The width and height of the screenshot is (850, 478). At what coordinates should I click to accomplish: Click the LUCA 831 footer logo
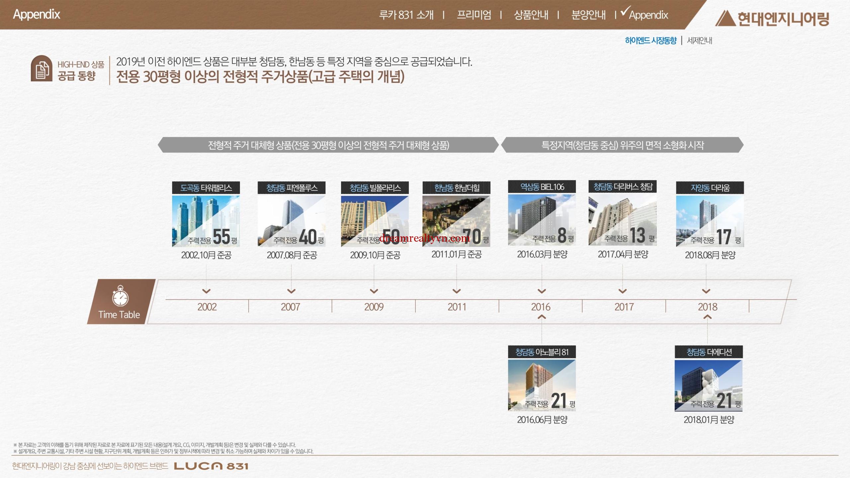(x=211, y=466)
